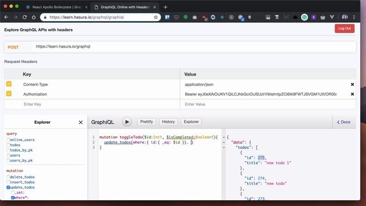Close the GraphiQL Online with Headers tab
The height and width of the screenshot is (206, 366).
pyautogui.click(x=154, y=7)
